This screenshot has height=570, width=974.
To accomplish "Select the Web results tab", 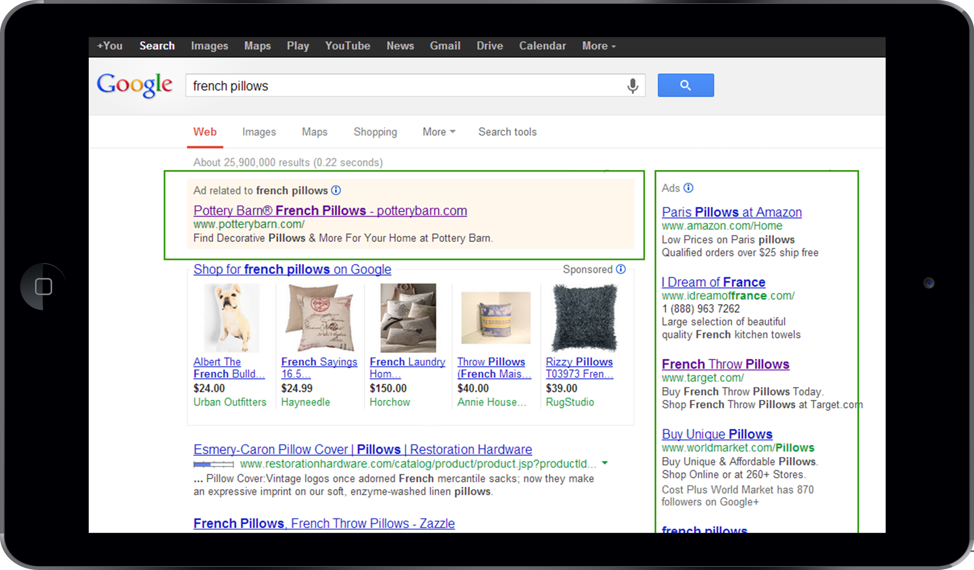I will pyautogui.click(x=205, y=132).
